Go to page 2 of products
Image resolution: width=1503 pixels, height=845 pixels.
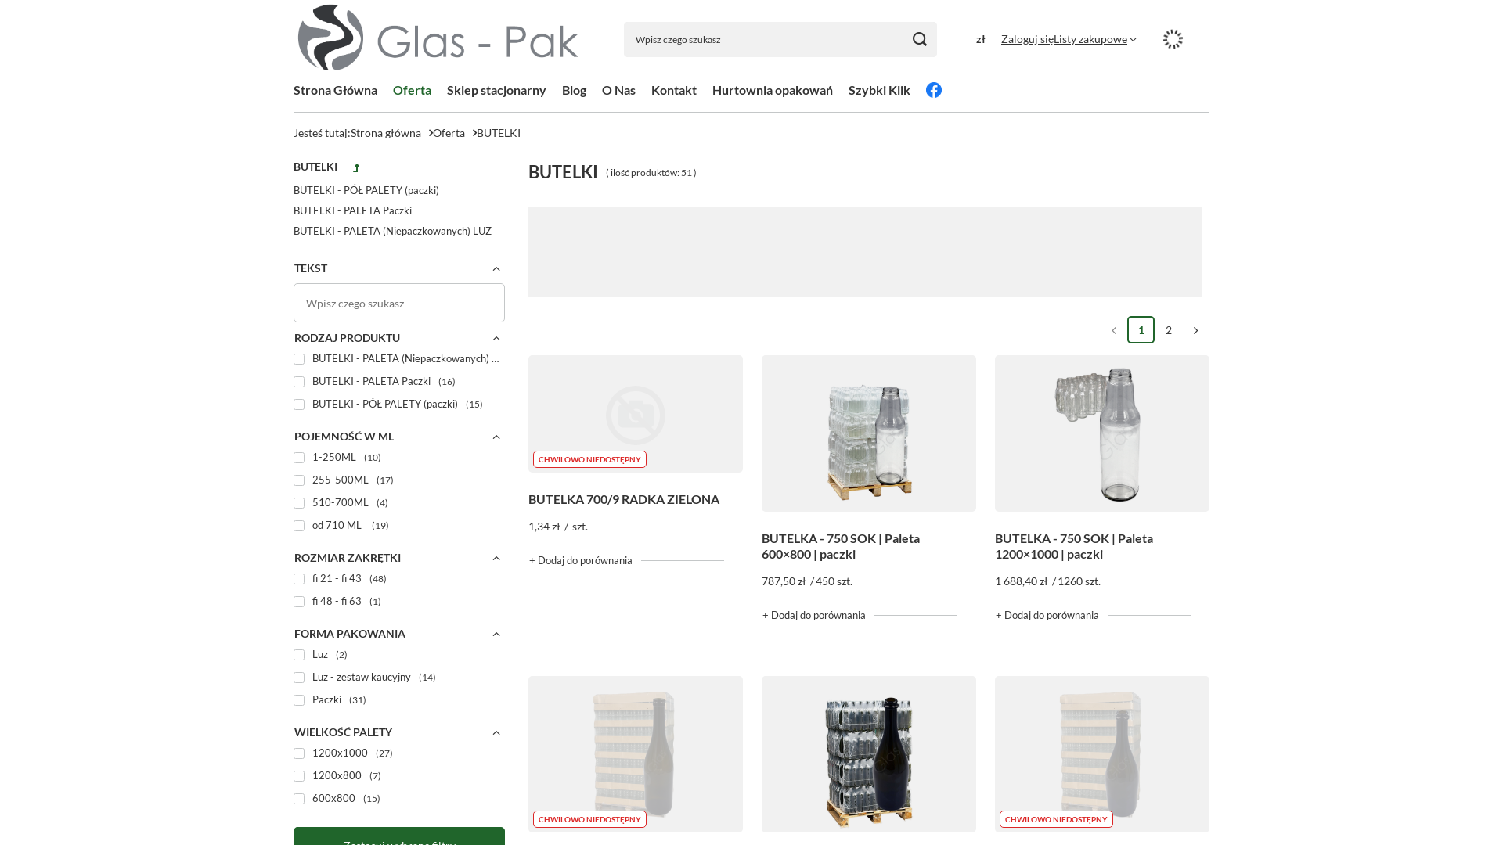pos(1169,330)
